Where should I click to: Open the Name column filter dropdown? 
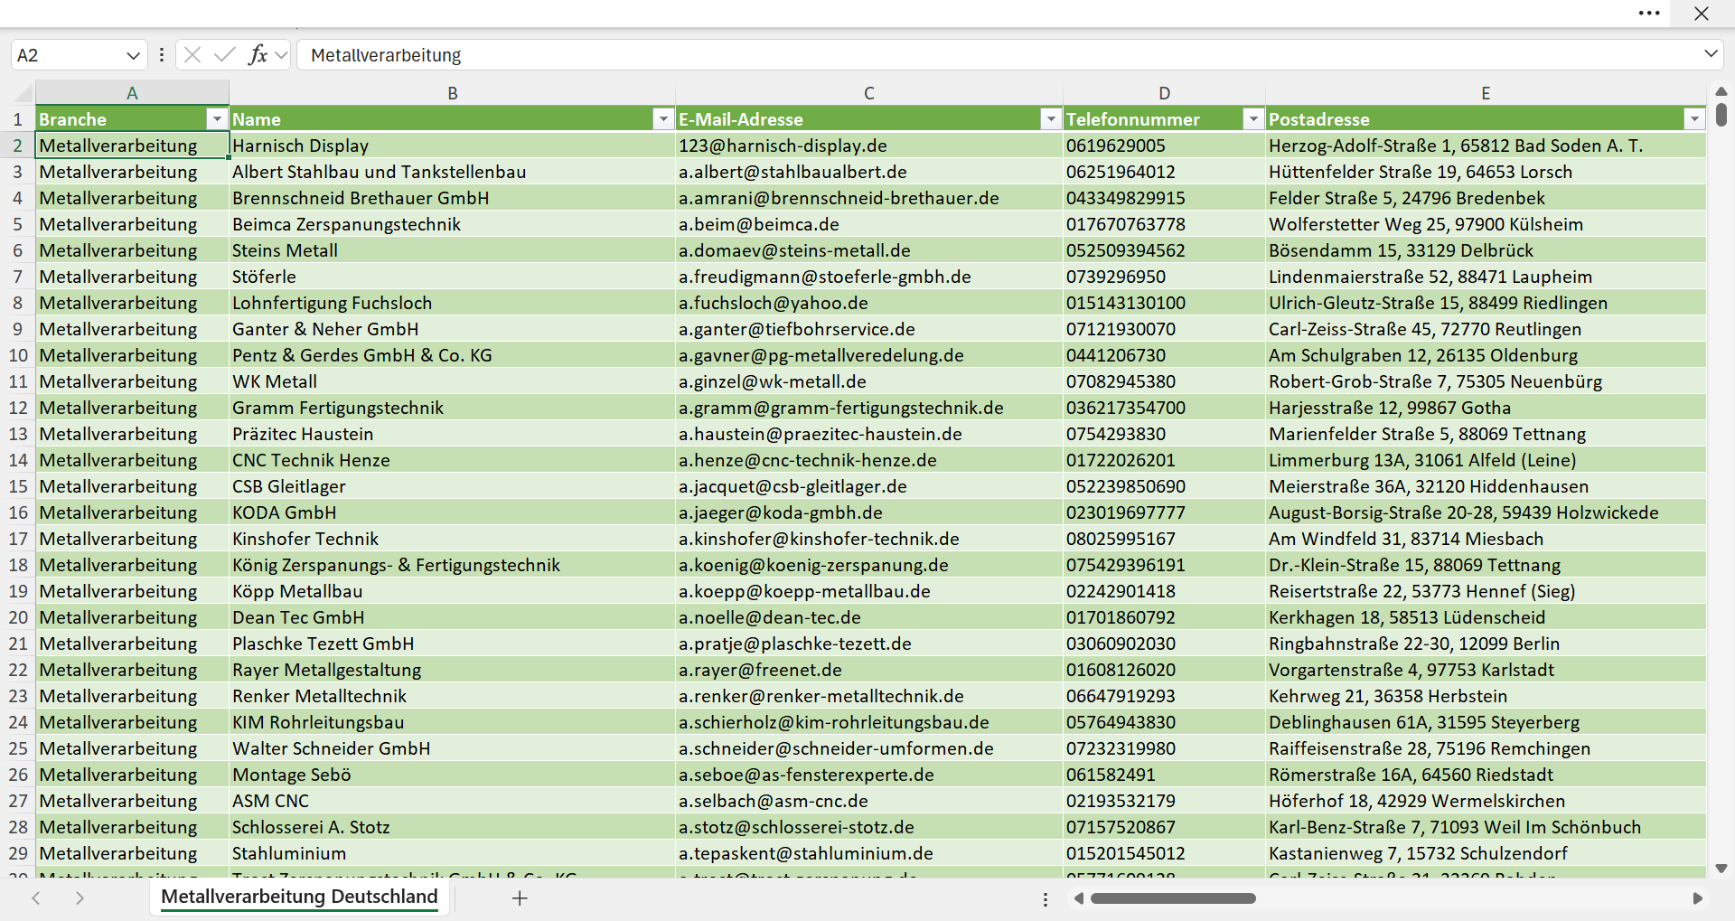(663, 119)
